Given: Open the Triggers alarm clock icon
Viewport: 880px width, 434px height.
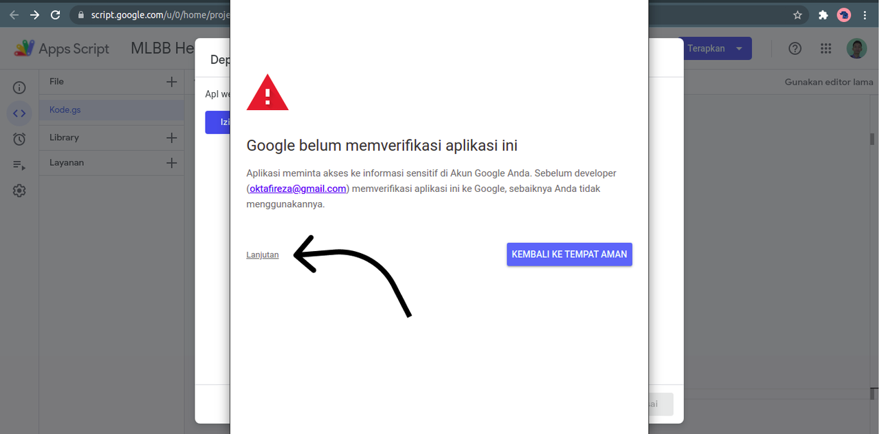Looking at the screenshot, I should (x=19, y=139).
